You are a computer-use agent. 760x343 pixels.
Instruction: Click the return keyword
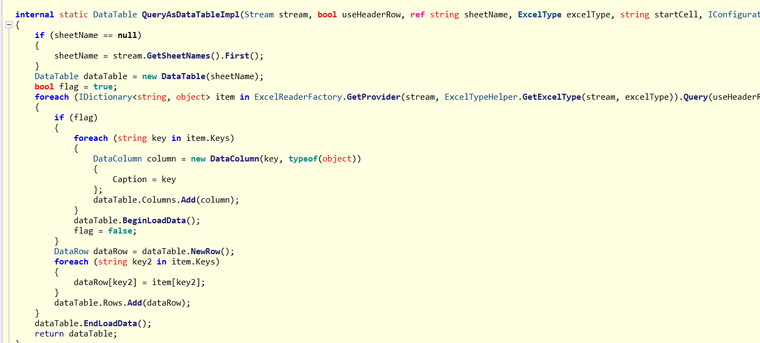click(x=49, y=334)
